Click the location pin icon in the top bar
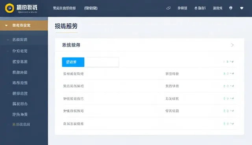 [231, 8]
